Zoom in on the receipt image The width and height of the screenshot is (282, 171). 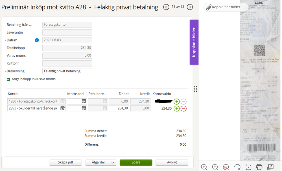click(x=204, y=167)
